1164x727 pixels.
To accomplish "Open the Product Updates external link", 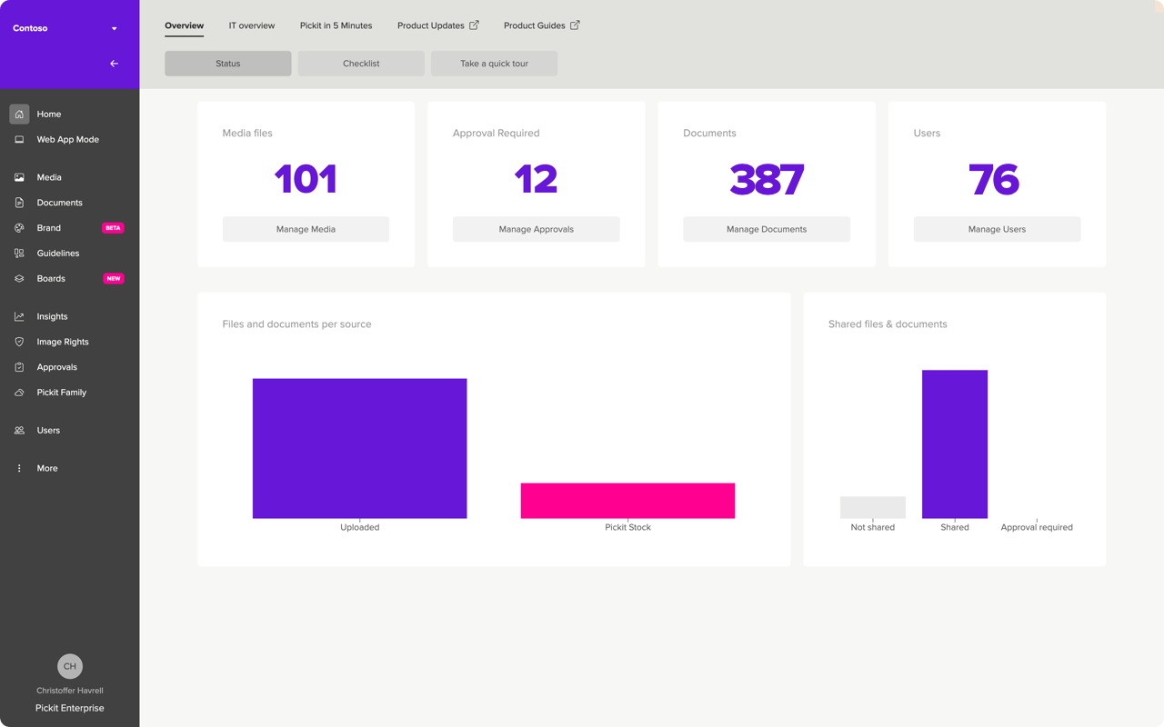I will [437, 25].
